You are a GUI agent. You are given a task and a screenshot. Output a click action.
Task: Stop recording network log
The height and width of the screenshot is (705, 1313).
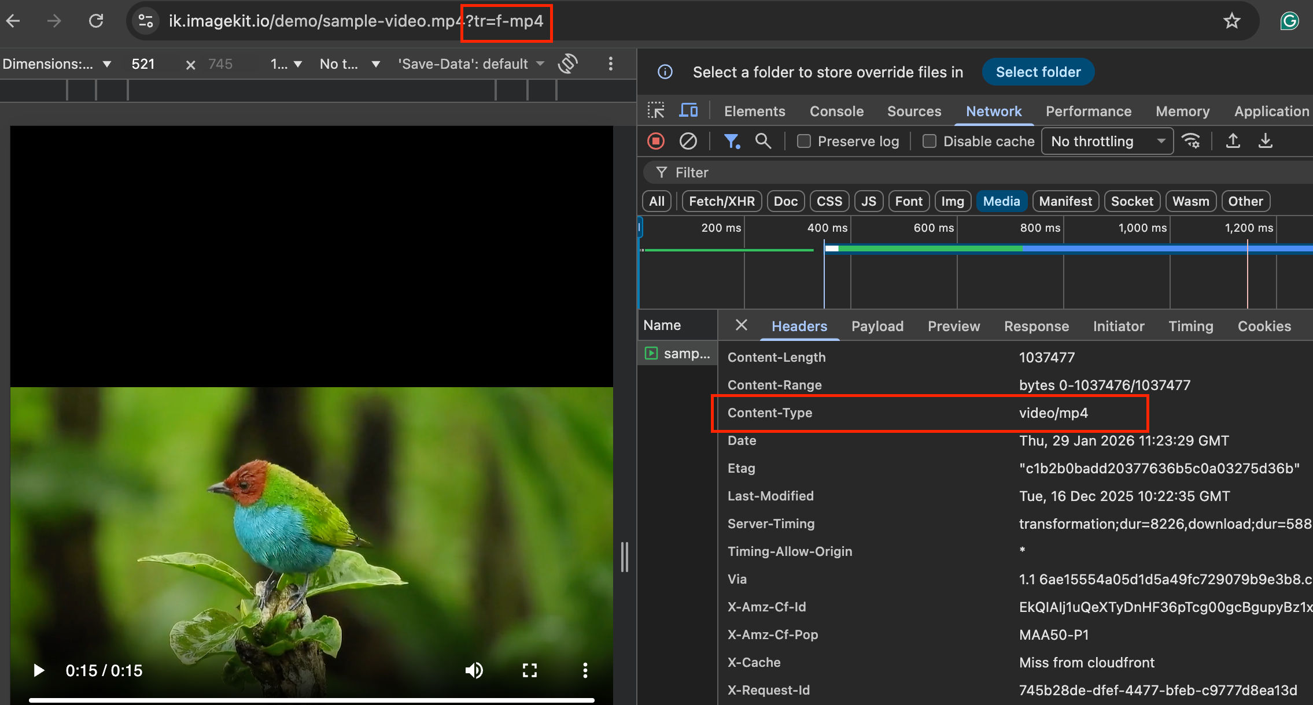(x=656, y=140)
